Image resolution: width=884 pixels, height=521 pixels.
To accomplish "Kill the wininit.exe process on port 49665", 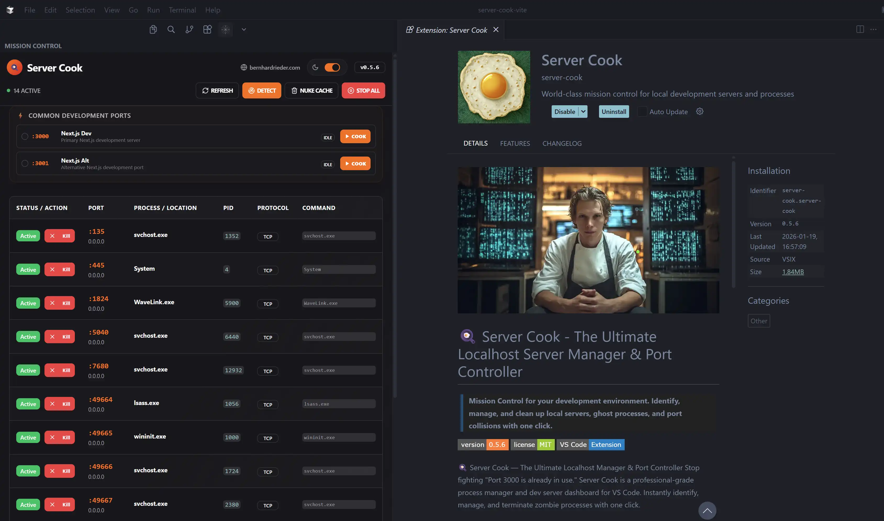I will coord(60,437).
